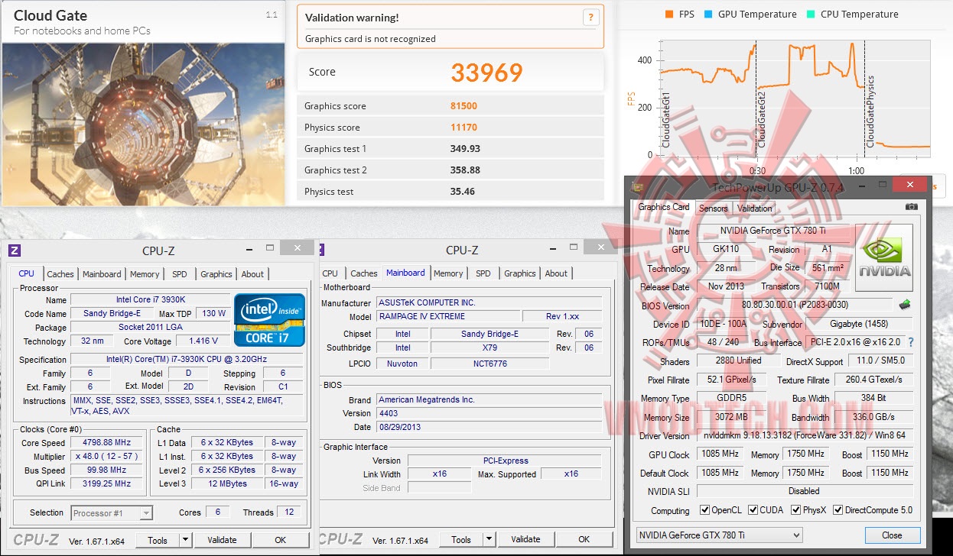Click OK button in left CPU-Z
The height and width of the screenshot is (556, 953).
(x=280, y=540)
